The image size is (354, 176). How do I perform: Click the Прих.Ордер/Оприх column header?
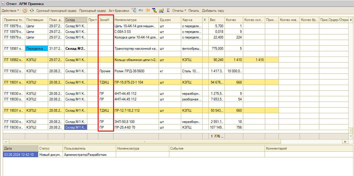[334, 20]
